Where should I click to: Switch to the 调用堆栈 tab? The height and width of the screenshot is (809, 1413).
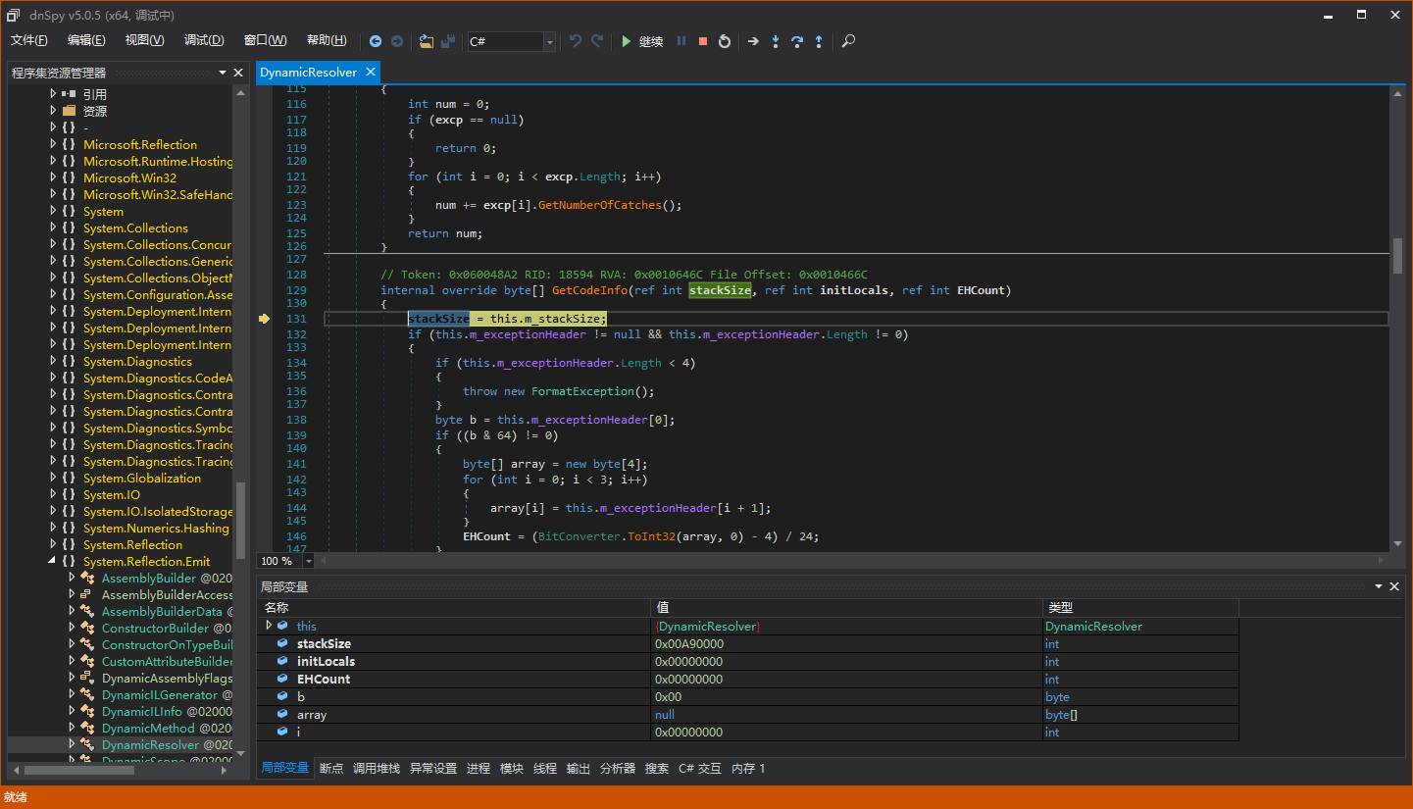(x=377, y=769)
